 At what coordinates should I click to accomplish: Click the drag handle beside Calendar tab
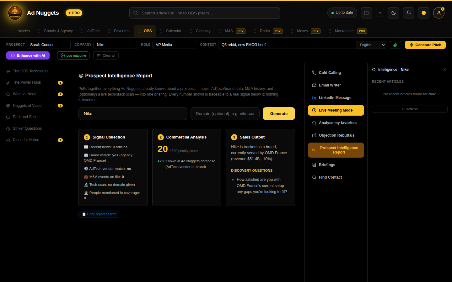[x=161, y=31]
